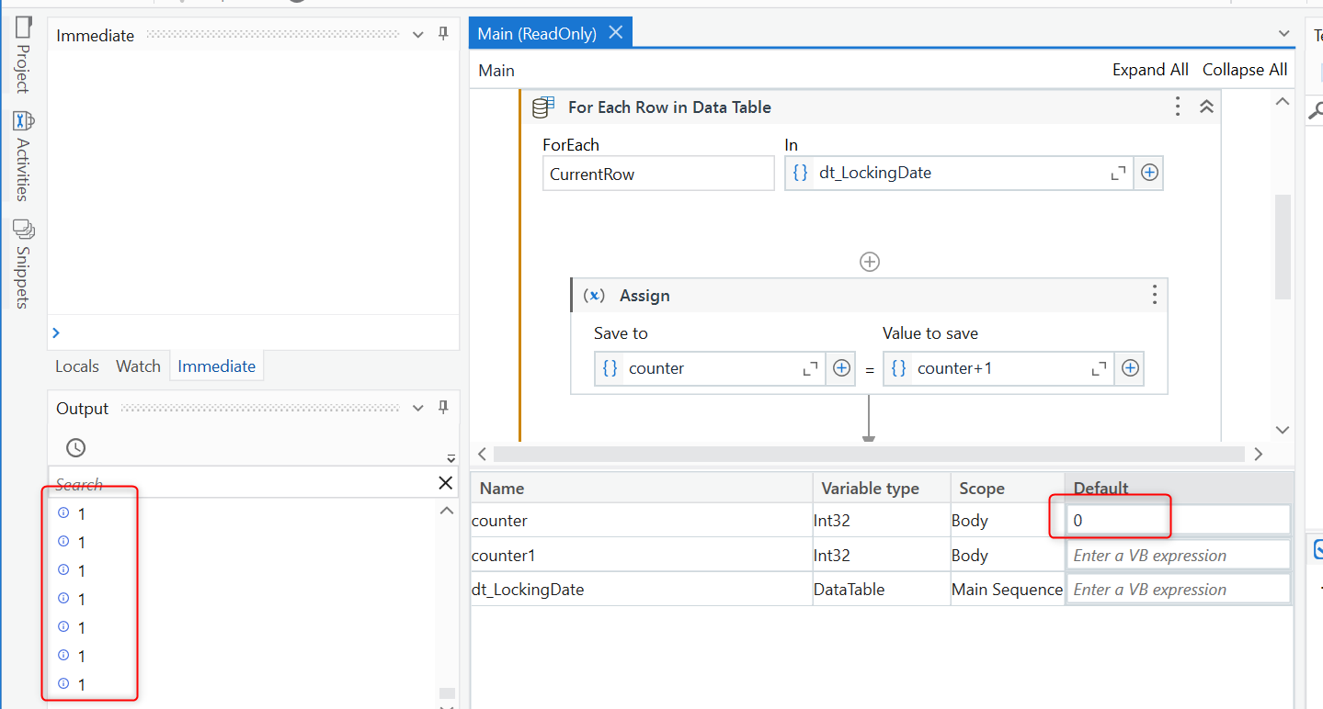This screenshot has width=1323, height=709.
Task: Open the Project side panel
Action: [x=23, y=55]
